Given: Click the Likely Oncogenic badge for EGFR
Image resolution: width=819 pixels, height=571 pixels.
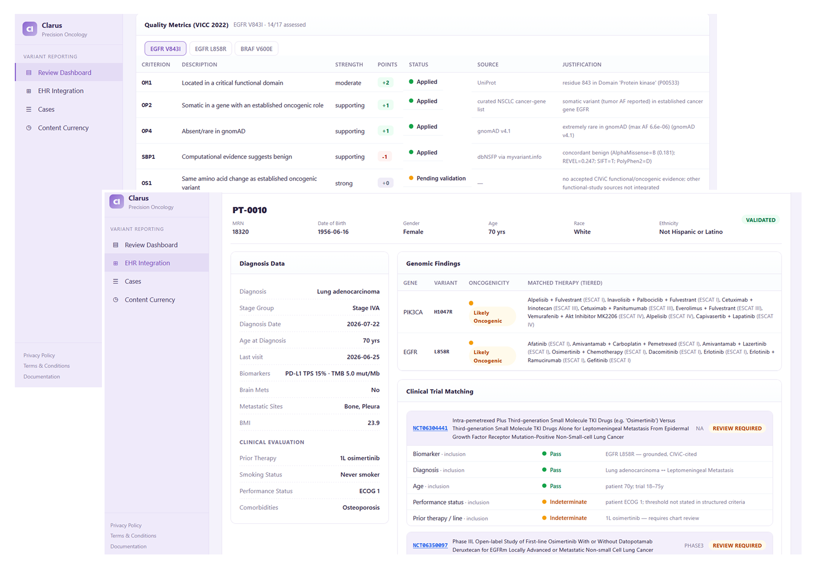Looking at the screenshot, I should [491, 356].
